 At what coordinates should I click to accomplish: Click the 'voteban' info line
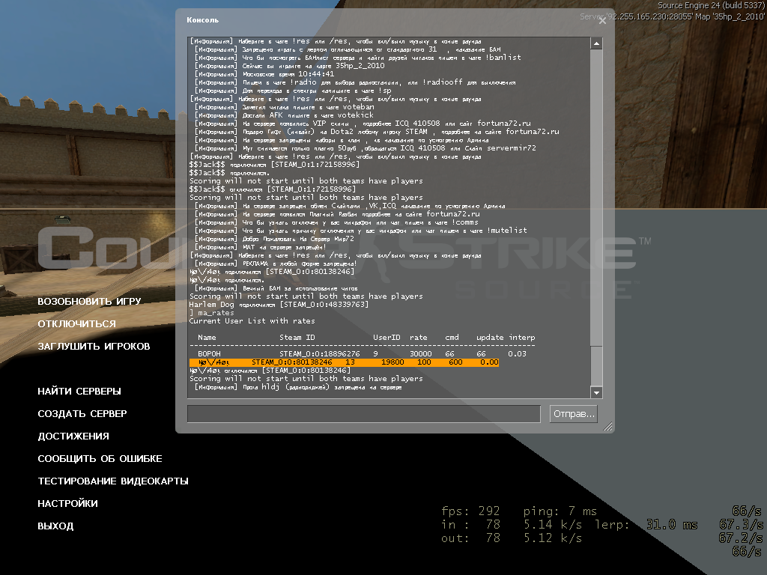pyautogui.click(x=284, y=107)
